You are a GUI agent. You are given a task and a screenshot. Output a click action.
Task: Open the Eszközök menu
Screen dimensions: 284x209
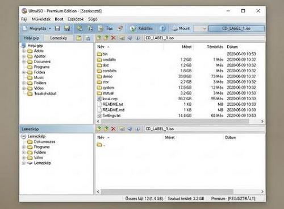tap(76, 19)
